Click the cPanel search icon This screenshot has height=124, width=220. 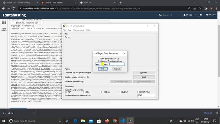161,15
